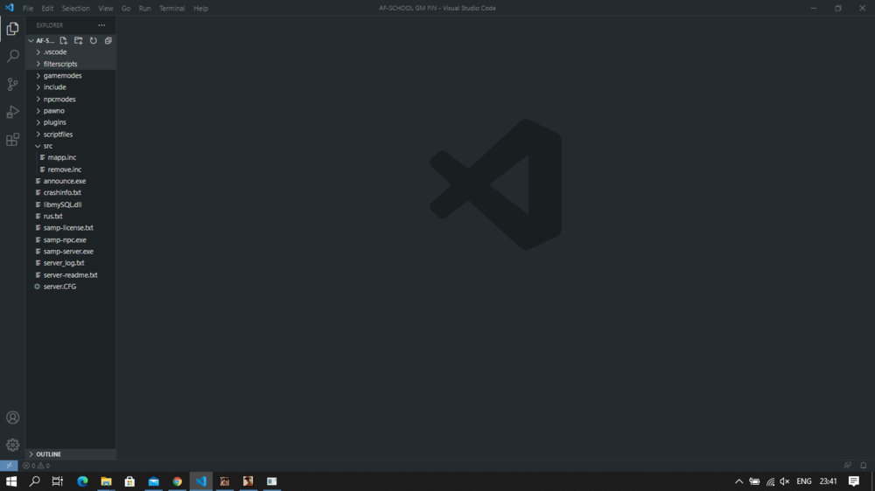
Task: Expand the gamemodes folder
Action: [71, 75]
